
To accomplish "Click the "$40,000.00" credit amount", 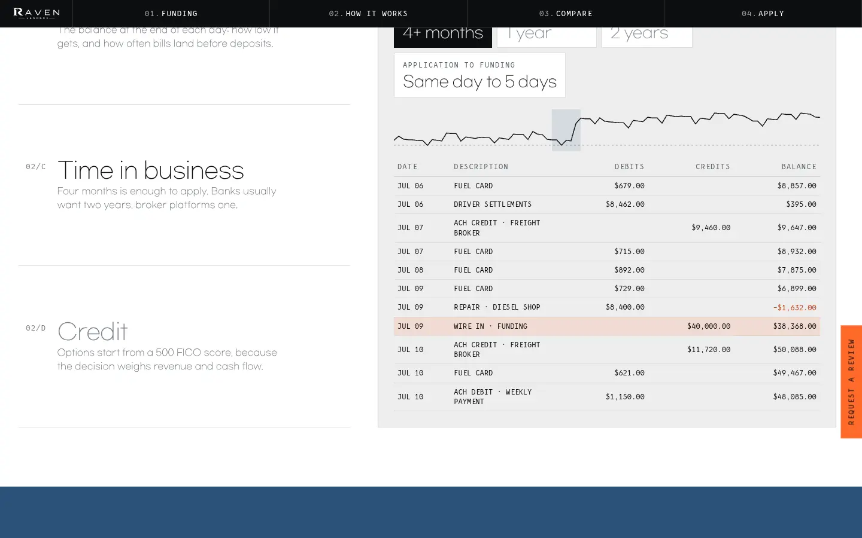I will [x=709, y=326].
